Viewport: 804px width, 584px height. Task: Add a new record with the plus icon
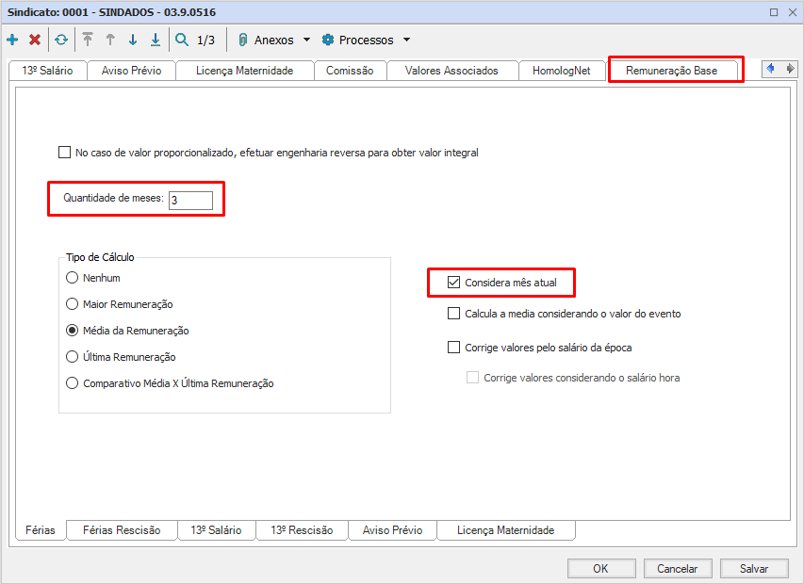coord(12,40)
